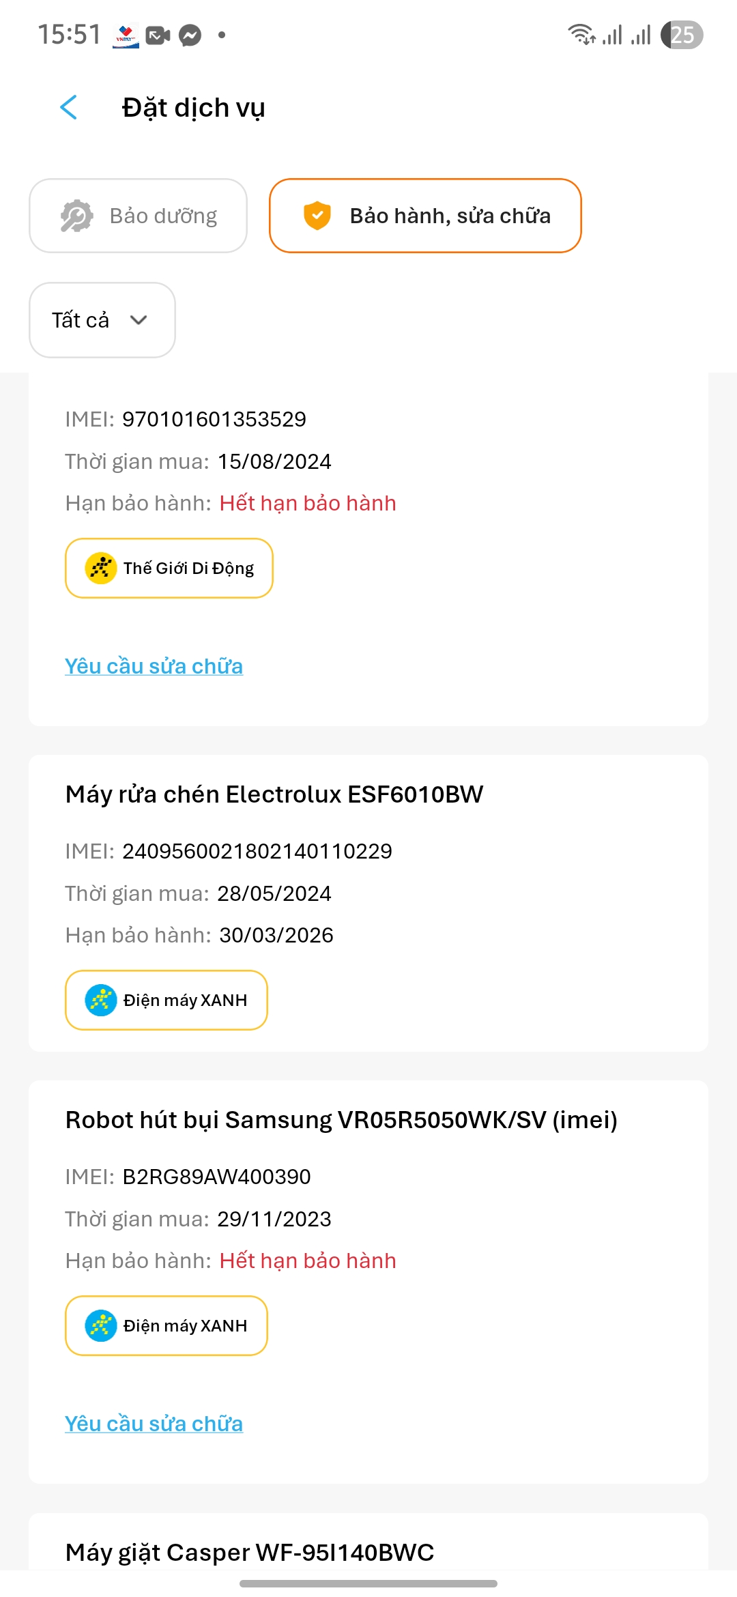Image resolution: width=737 pixels, height=1597 pixels.
Task: Request repair for the expired 15/08/2024 item
Action: [154, 666]
